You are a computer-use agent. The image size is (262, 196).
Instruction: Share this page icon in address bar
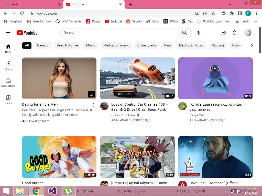[205, 13]
